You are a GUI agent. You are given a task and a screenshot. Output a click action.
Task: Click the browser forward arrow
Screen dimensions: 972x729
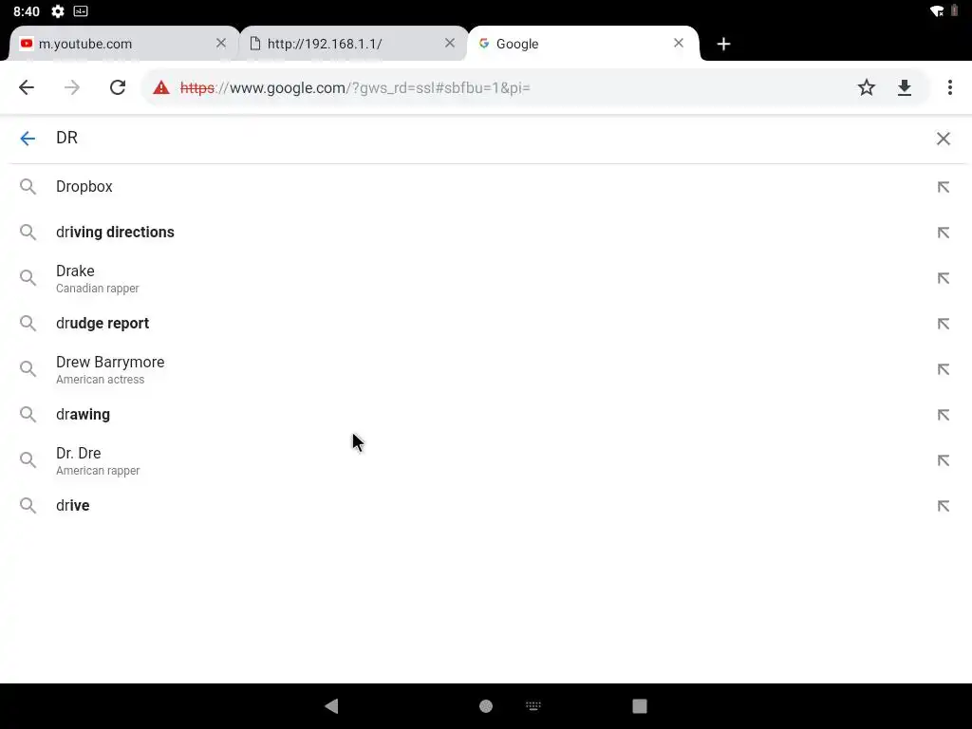[x=72, y=87]
